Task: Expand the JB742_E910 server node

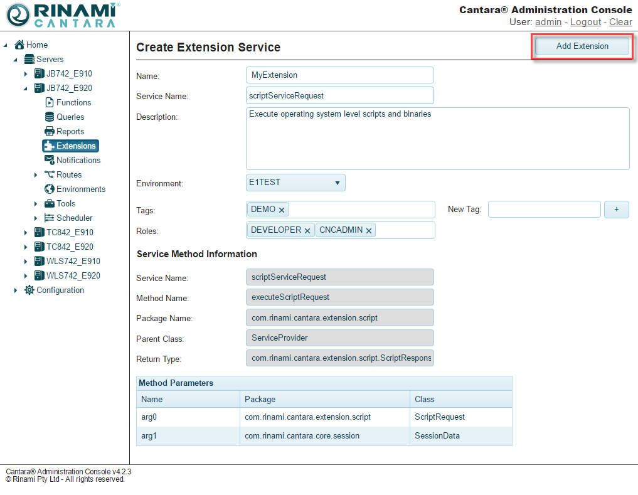Action: tap(26, 74)
